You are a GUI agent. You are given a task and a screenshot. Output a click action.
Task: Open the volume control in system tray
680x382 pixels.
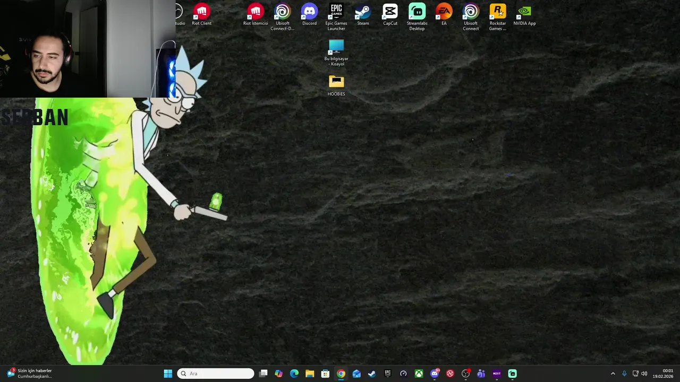[x=644, y=374]
